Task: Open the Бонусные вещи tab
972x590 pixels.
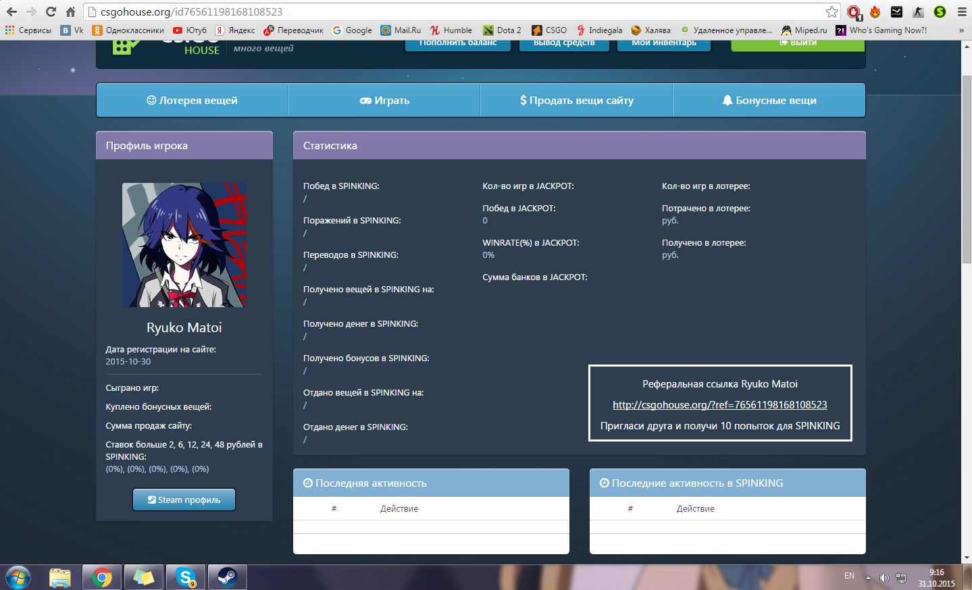Action: [x=769, y=100]
